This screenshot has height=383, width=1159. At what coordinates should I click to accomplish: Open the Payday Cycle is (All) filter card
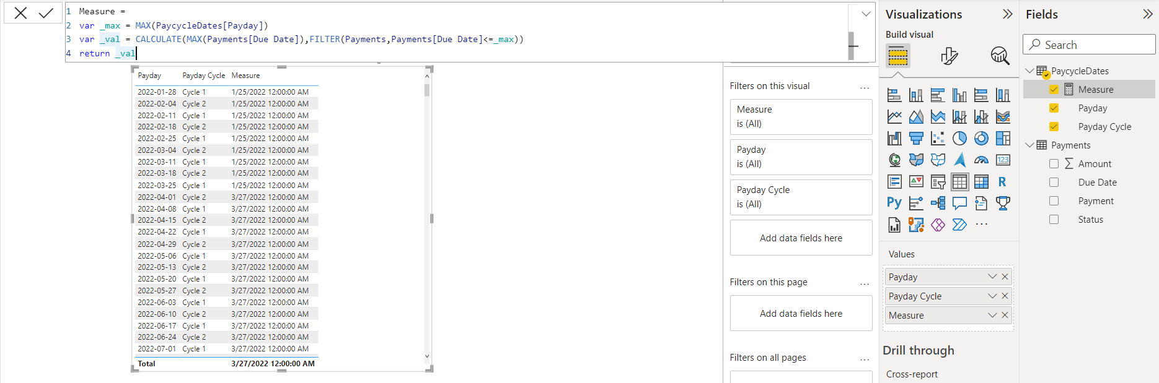click(801, 197)
